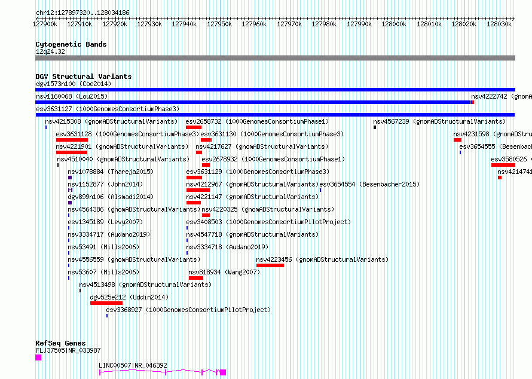532x379 pixels.
Task: Click the RefSeq Genes track title
Action: (60, 343)
